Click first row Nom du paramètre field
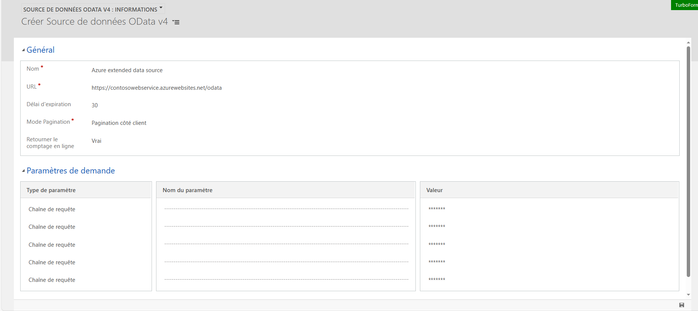The height and width of the screenshot is (311, 698). pos(286,209)
